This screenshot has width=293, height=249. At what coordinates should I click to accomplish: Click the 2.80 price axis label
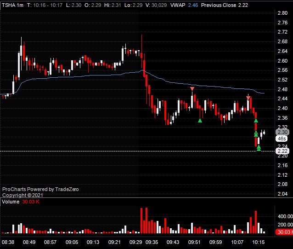click(x=282, y=13)
